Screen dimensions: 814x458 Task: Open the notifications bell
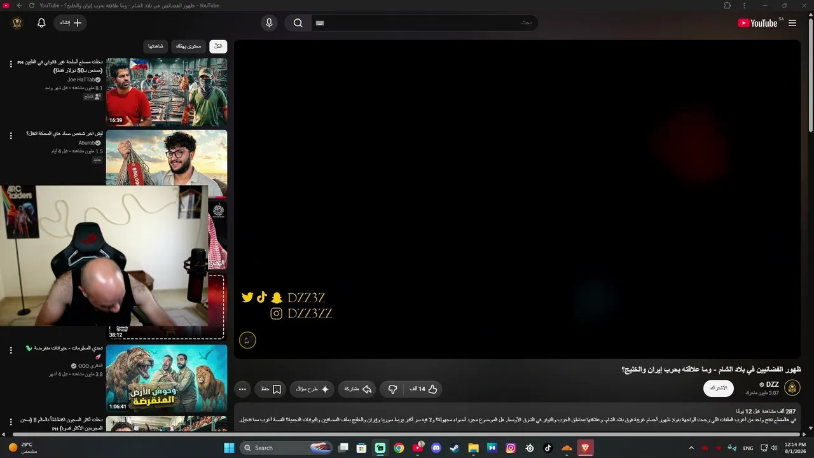41,23
